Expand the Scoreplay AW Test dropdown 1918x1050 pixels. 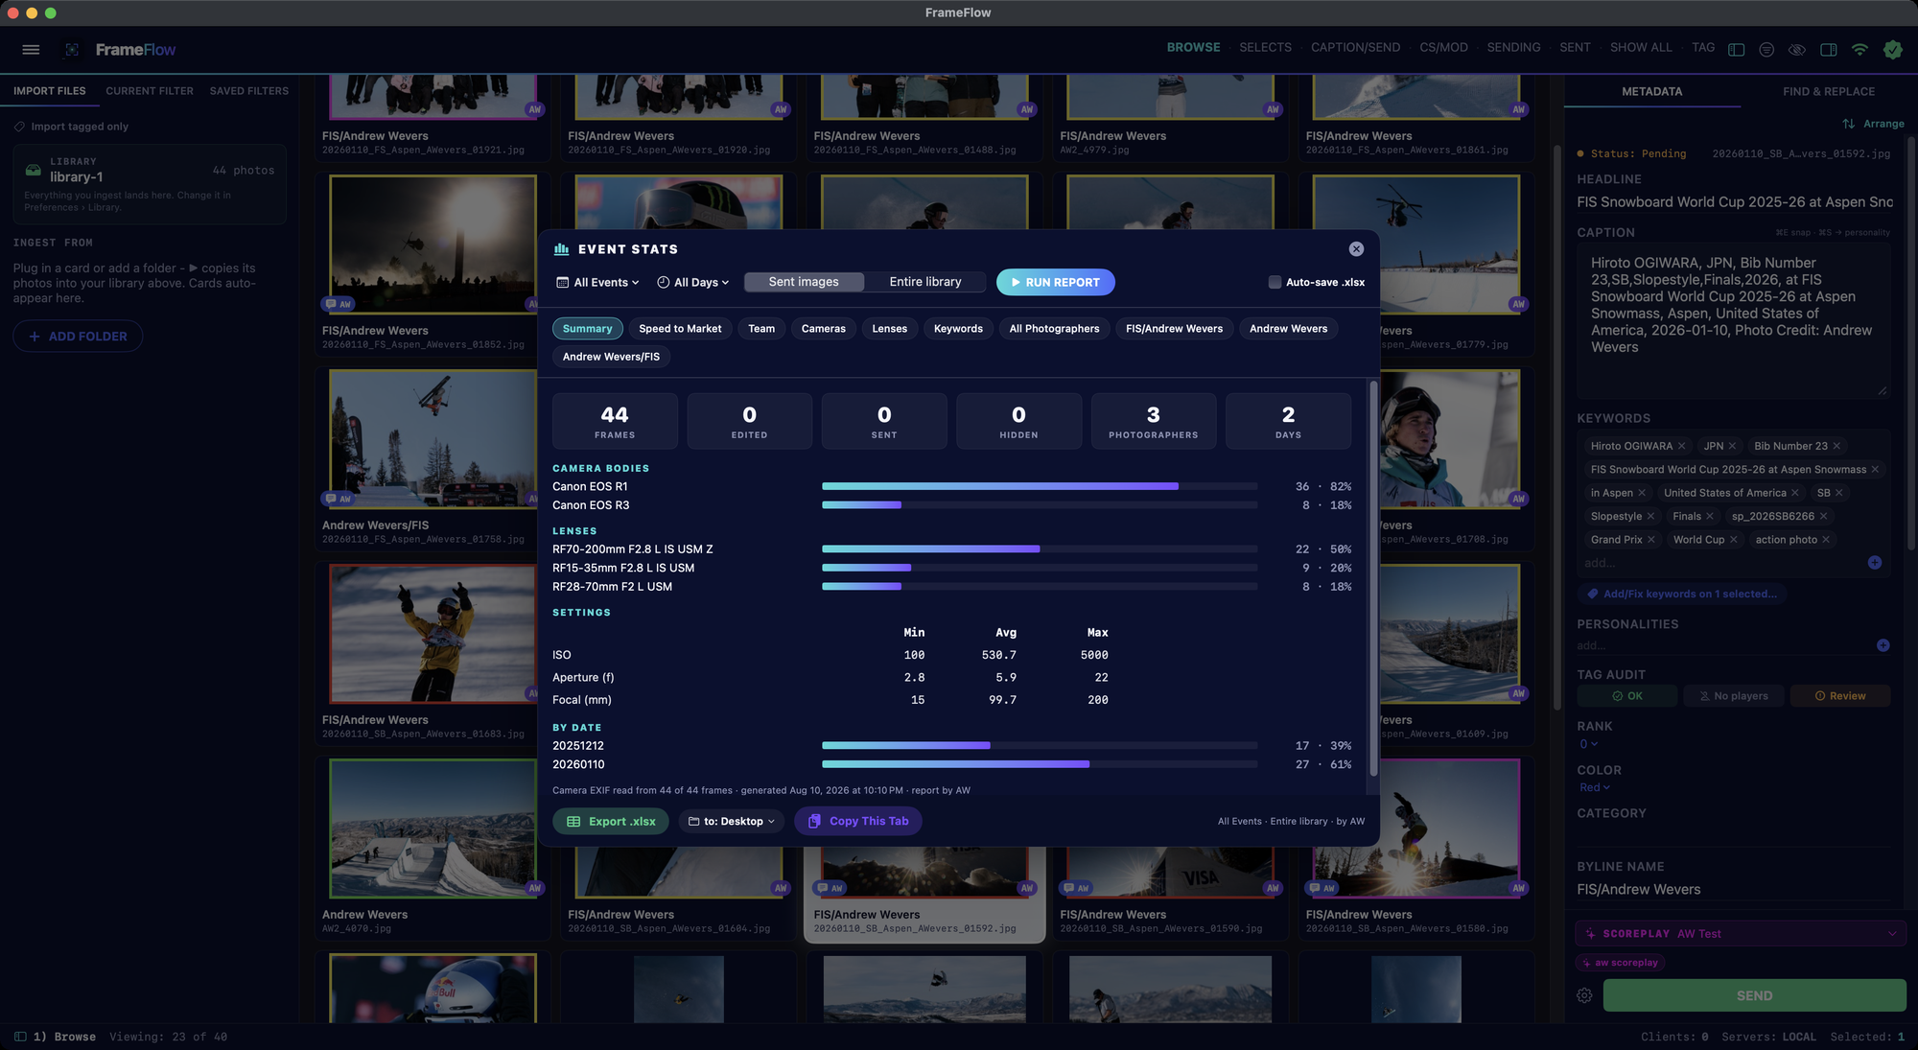[1740, 934]
